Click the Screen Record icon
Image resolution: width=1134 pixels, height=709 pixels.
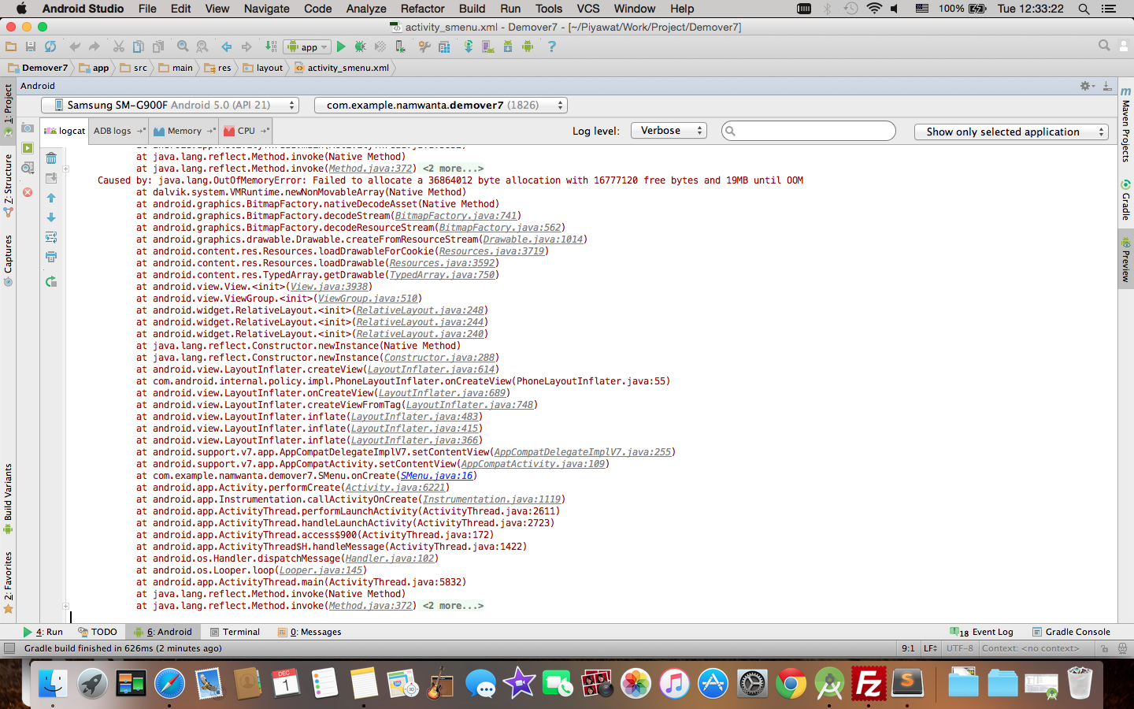pyautogui.click(x=28, y=148)
